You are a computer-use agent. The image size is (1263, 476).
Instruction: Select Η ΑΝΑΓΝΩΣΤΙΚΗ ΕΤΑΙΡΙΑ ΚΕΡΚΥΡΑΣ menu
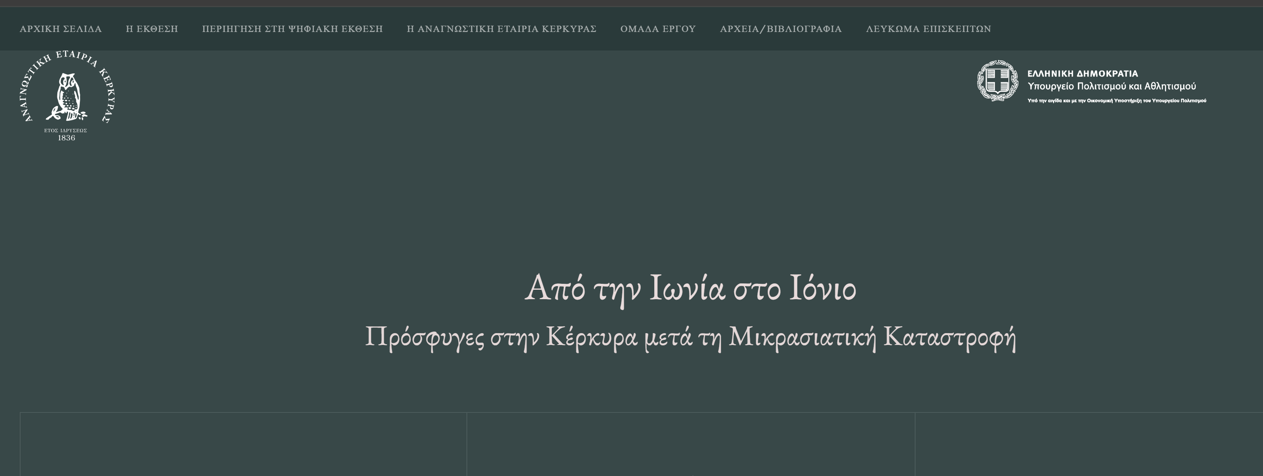501,29
